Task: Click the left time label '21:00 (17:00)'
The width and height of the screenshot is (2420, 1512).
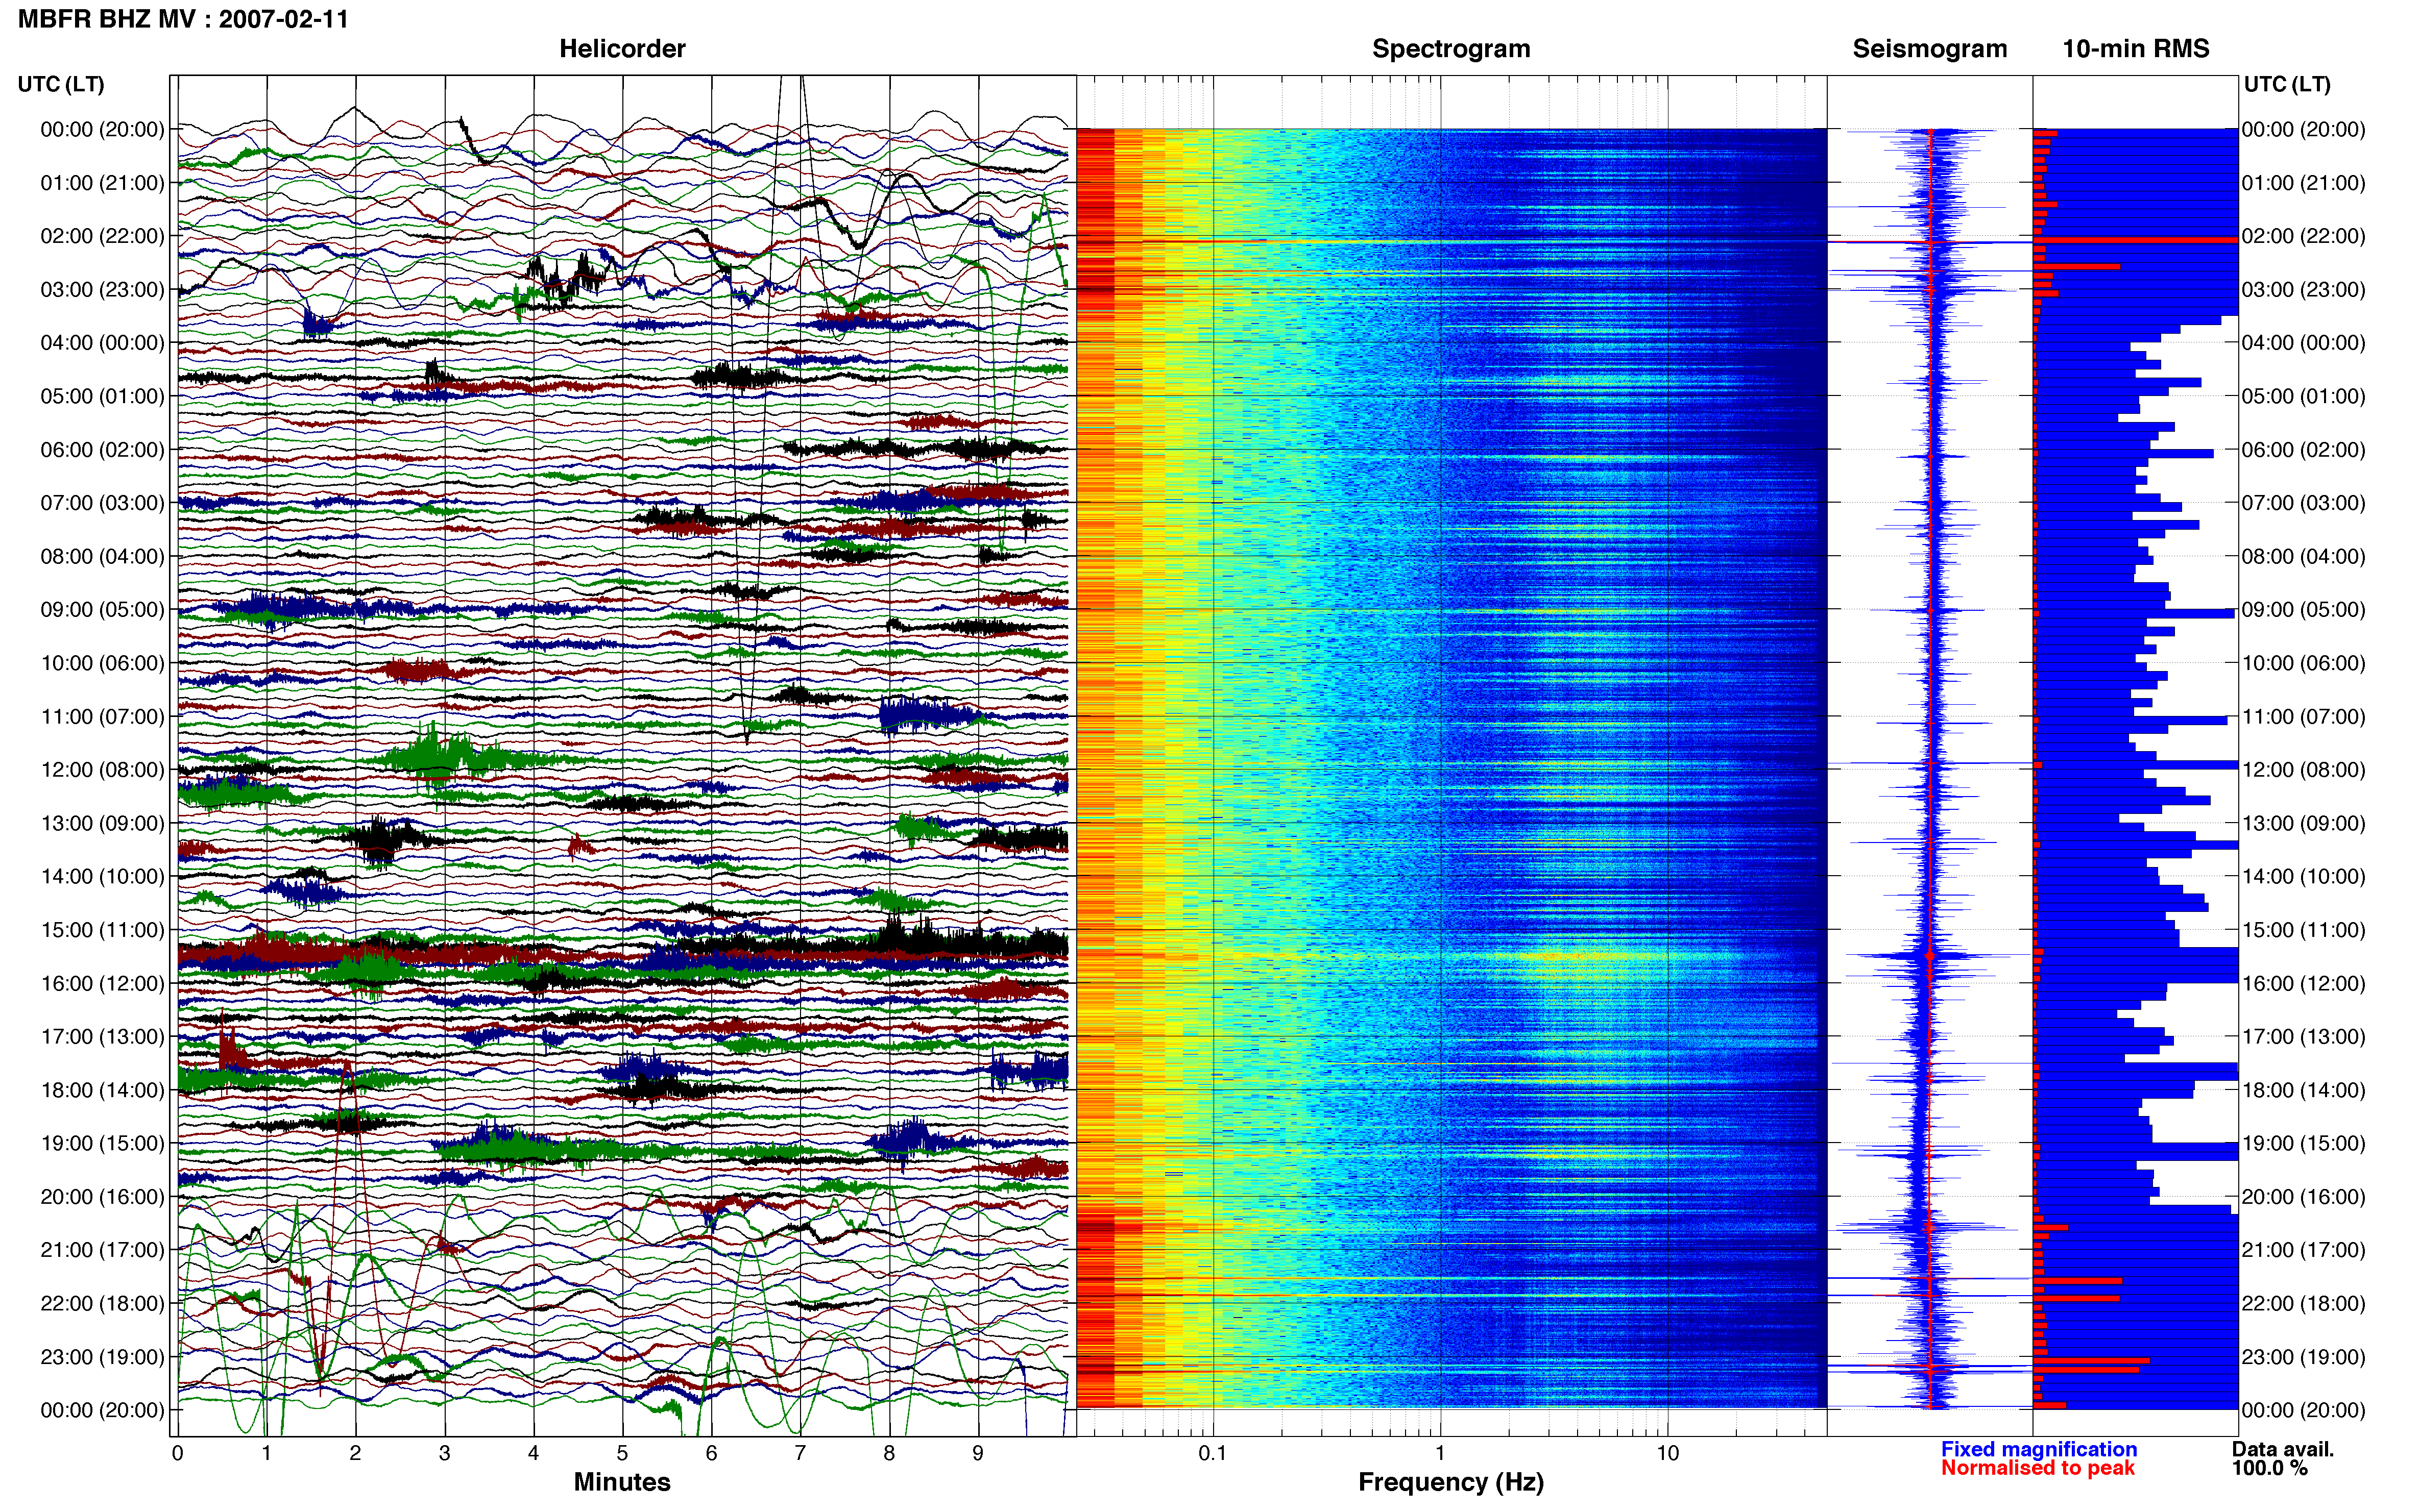Action: (102, 1250)
